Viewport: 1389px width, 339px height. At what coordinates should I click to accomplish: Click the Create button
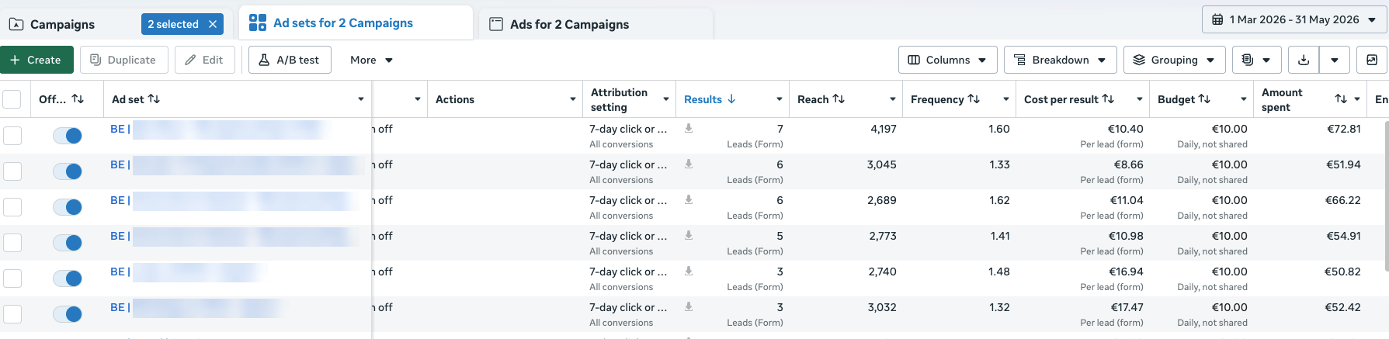tap(36, 60)
